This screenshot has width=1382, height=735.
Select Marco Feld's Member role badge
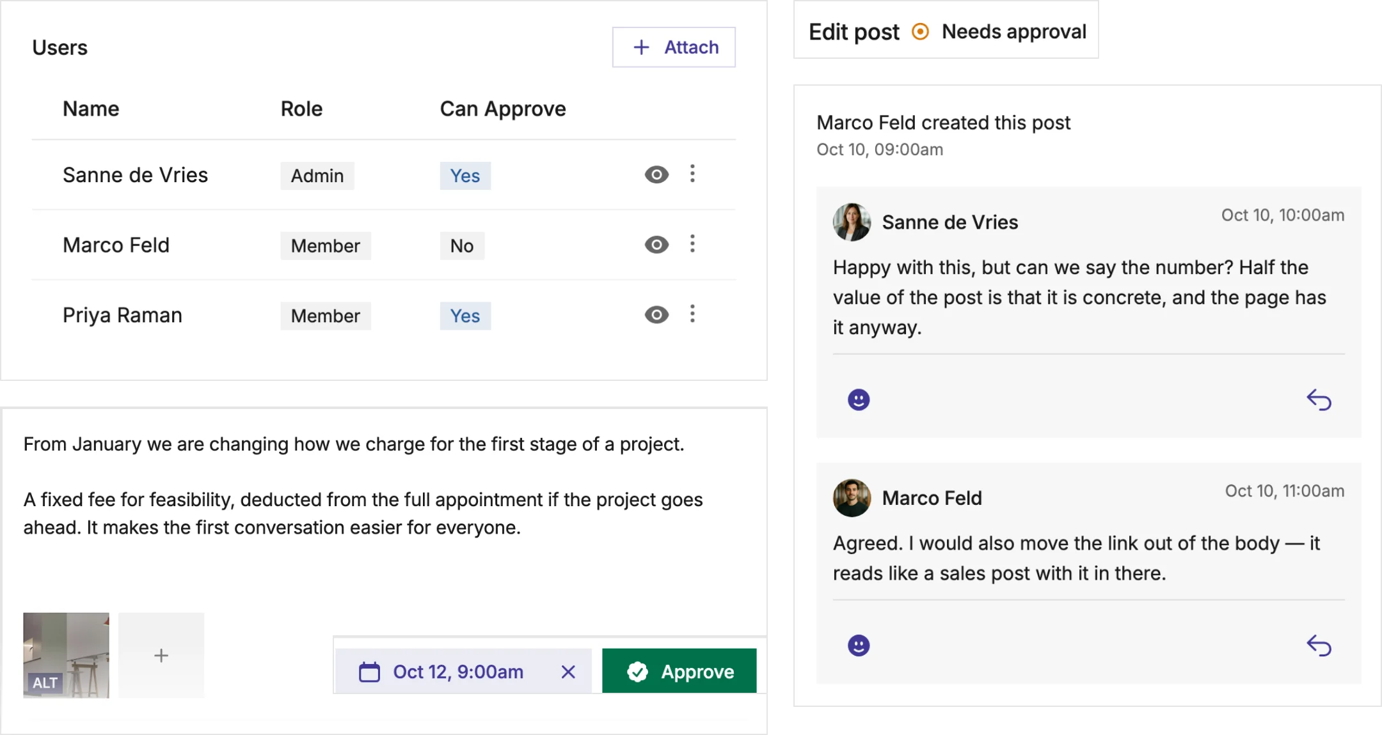(x=326, y=246)
